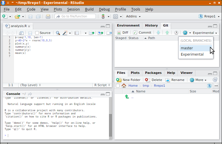Expand the recent files dropdown arrow
Screen dimensions: 222x144
(x=23, y=17)
